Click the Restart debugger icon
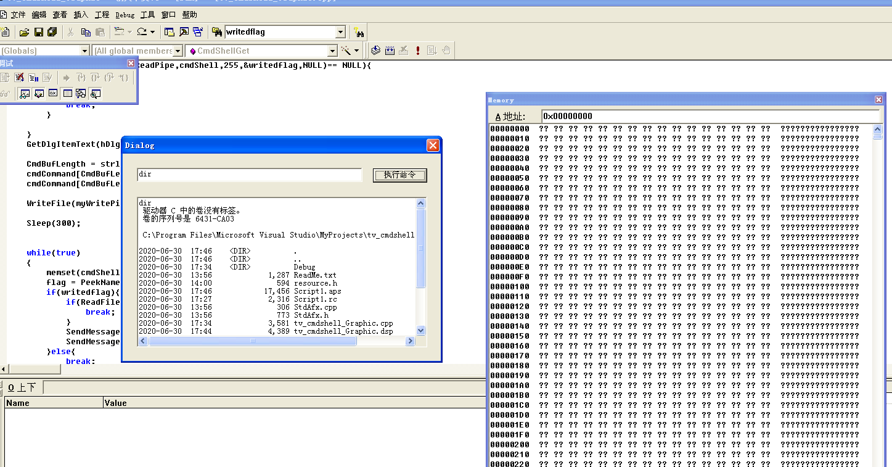892x467 pixels. 5,78
